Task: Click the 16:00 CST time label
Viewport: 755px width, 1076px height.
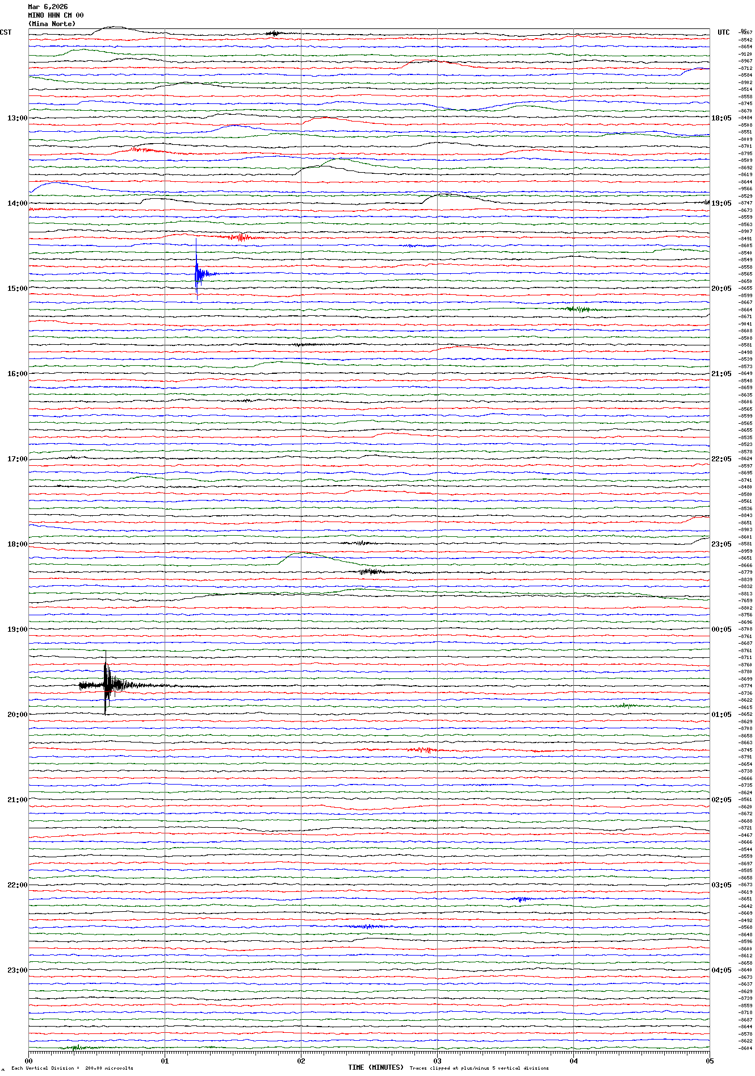Action: click(x=17, y=374)
